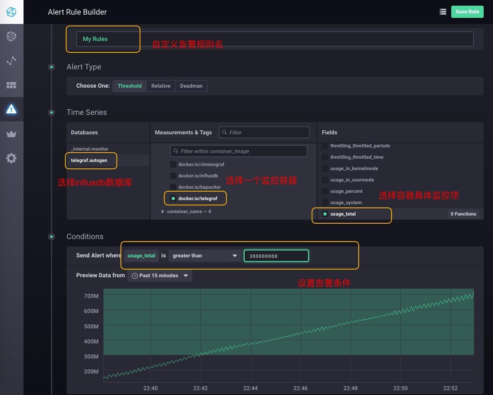493x395 pixels.
Task: Open the Host List sidebar icon
Action: pyautogui.click(x=11, y=36)
